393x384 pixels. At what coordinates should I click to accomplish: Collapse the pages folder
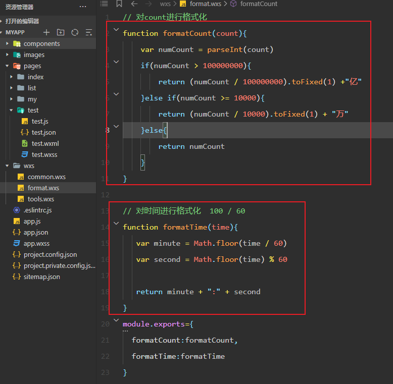click(7, 66)
